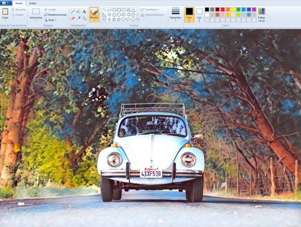Select the Text tool

click(x=84, y=12)
